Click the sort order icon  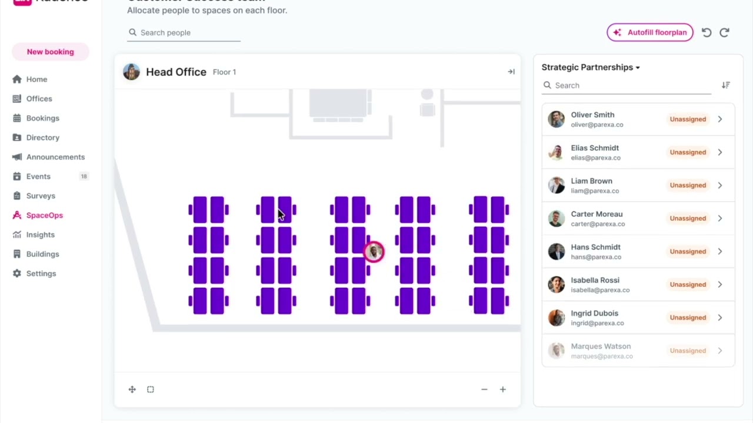[726, 85]
